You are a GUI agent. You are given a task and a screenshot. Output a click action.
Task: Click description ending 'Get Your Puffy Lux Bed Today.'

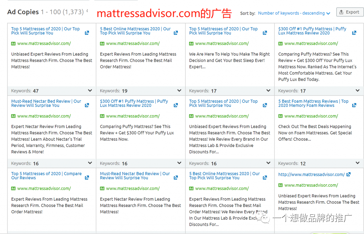(x=317, y=66)
